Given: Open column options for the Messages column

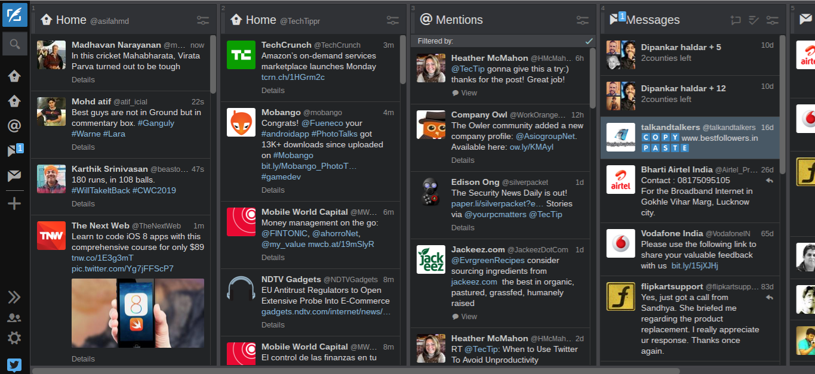Looking at the screenshot, I should coord(773,20).
